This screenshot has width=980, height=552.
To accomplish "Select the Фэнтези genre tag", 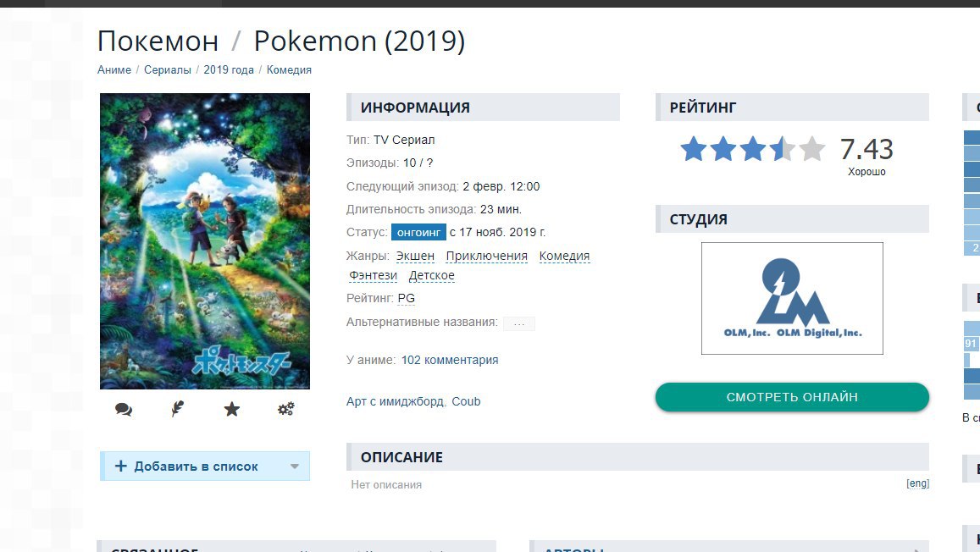I will [374, 275].
